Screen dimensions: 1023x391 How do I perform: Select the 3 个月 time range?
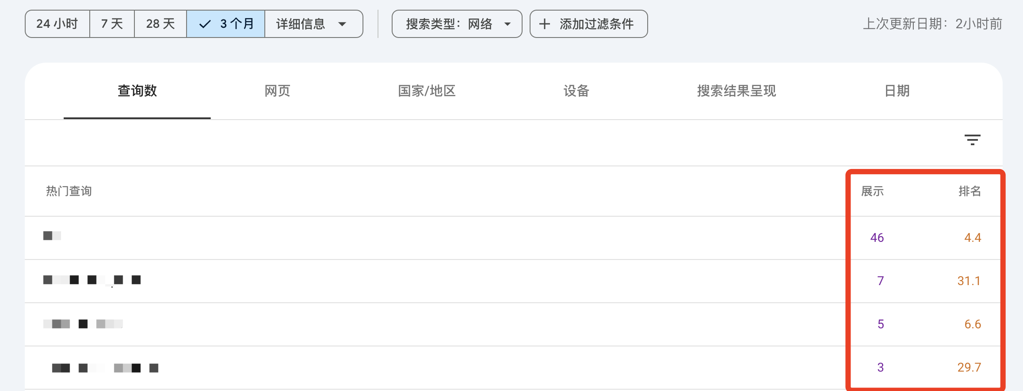[x=226, y=24]
